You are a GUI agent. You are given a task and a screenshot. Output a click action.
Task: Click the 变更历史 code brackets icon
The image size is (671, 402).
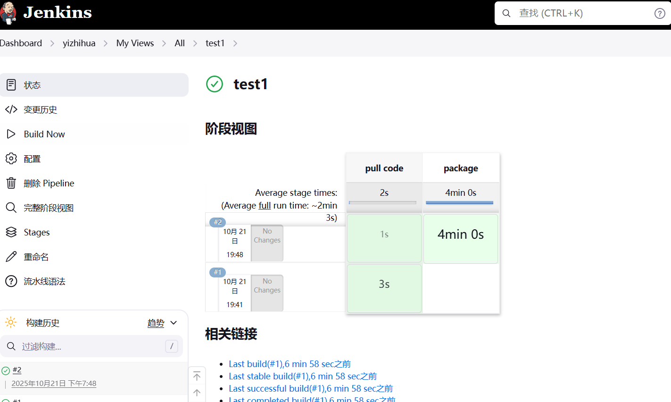pos(11,109)
